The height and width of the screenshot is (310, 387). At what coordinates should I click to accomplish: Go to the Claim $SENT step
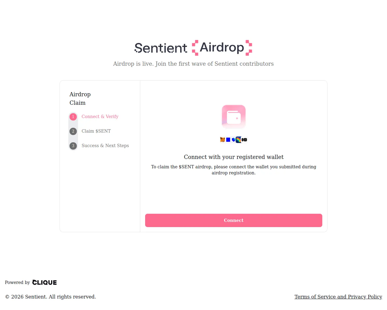[96, 131]
